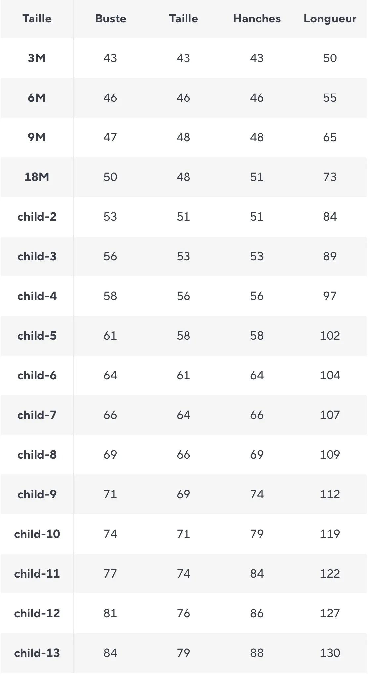This screenshot has width=372, height=676.
Task: Click the 6M size row label
Action: tap(37, 98)
